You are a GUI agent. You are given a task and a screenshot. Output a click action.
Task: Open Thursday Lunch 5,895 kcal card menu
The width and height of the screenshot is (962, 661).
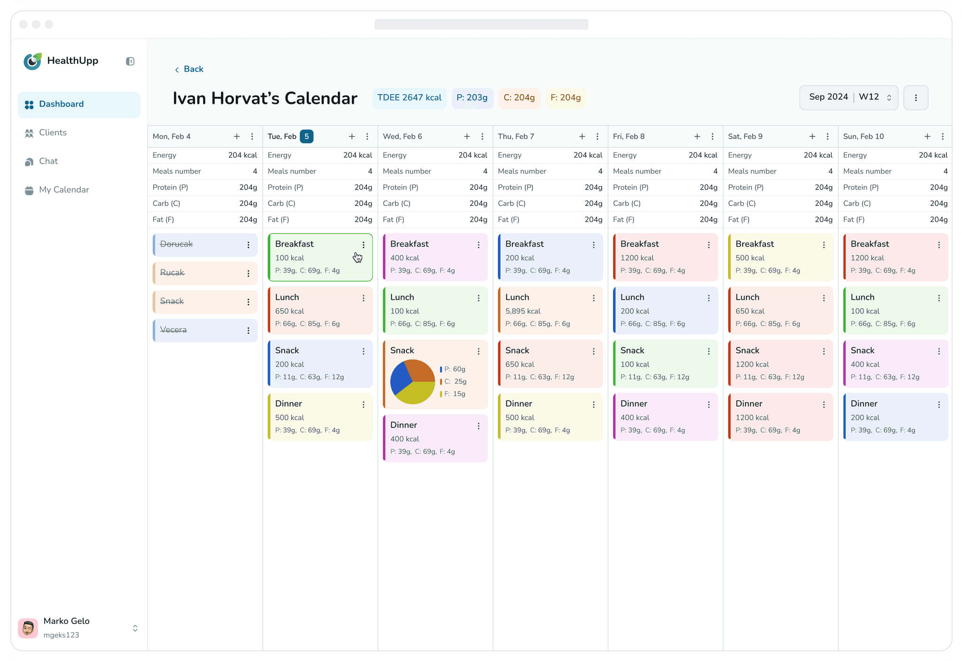coord(594,298)
